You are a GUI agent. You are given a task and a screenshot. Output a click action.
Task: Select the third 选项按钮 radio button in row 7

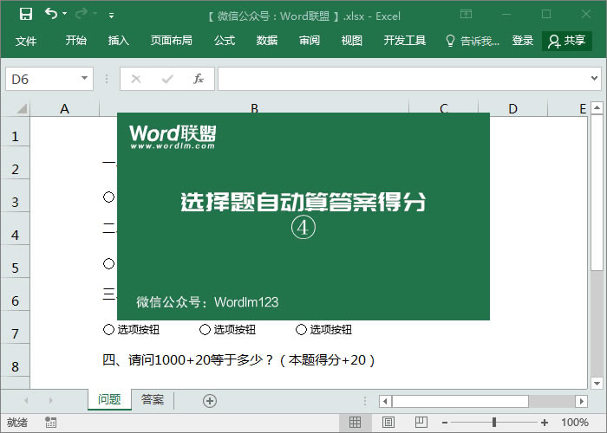301,329
